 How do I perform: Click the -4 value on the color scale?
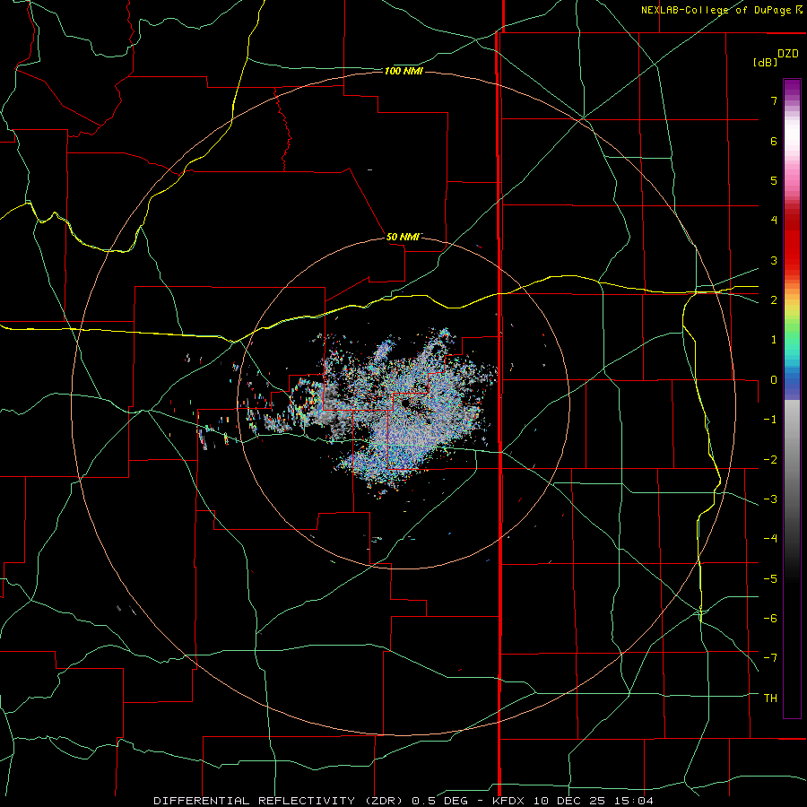(770, 539)
